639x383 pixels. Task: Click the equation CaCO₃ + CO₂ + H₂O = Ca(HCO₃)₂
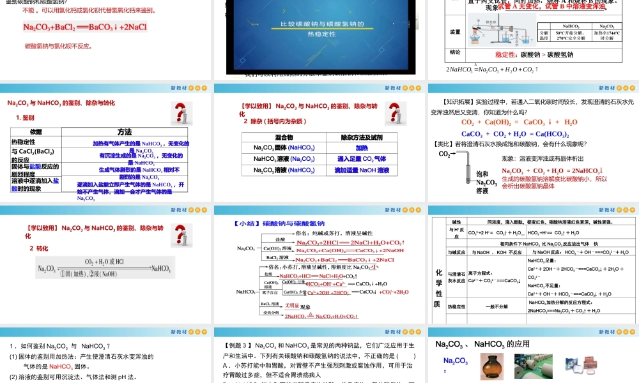tap(515, 134)
